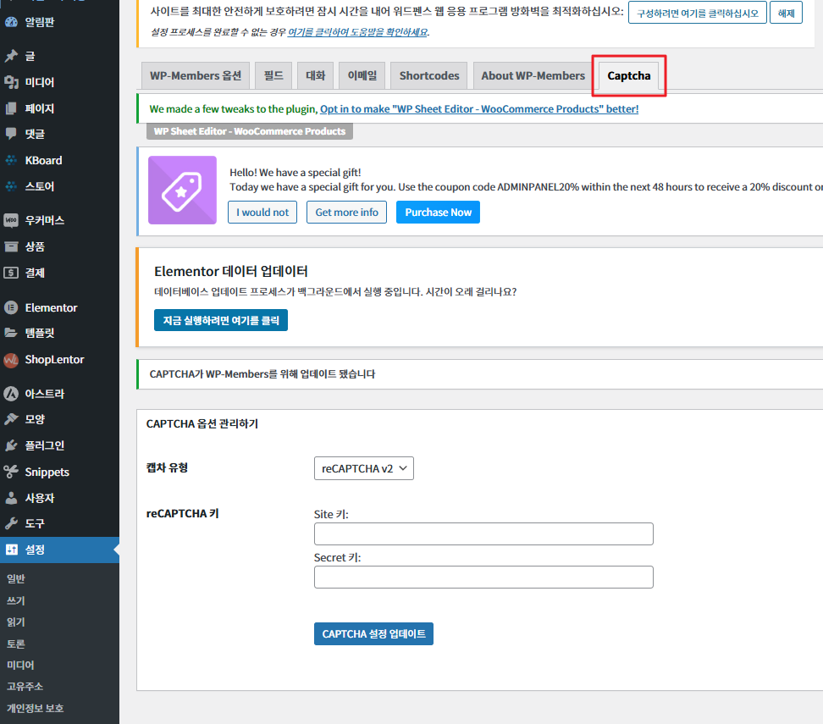The image size is (823, 724).
Task: Click the Elementor 데이터 업데이터 heading
Action: [x=231, y=271]
